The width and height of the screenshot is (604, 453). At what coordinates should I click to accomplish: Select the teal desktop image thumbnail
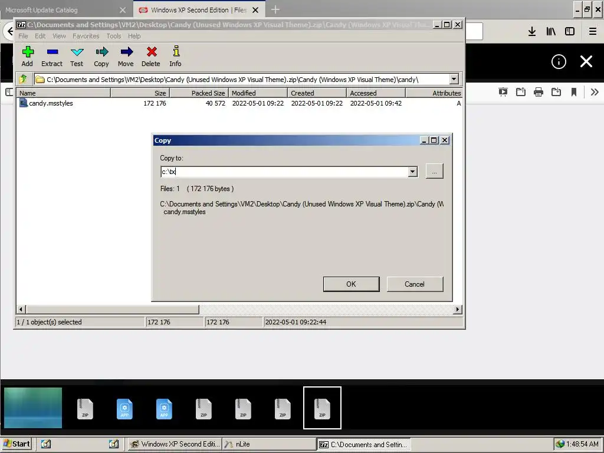click(33, 408)
